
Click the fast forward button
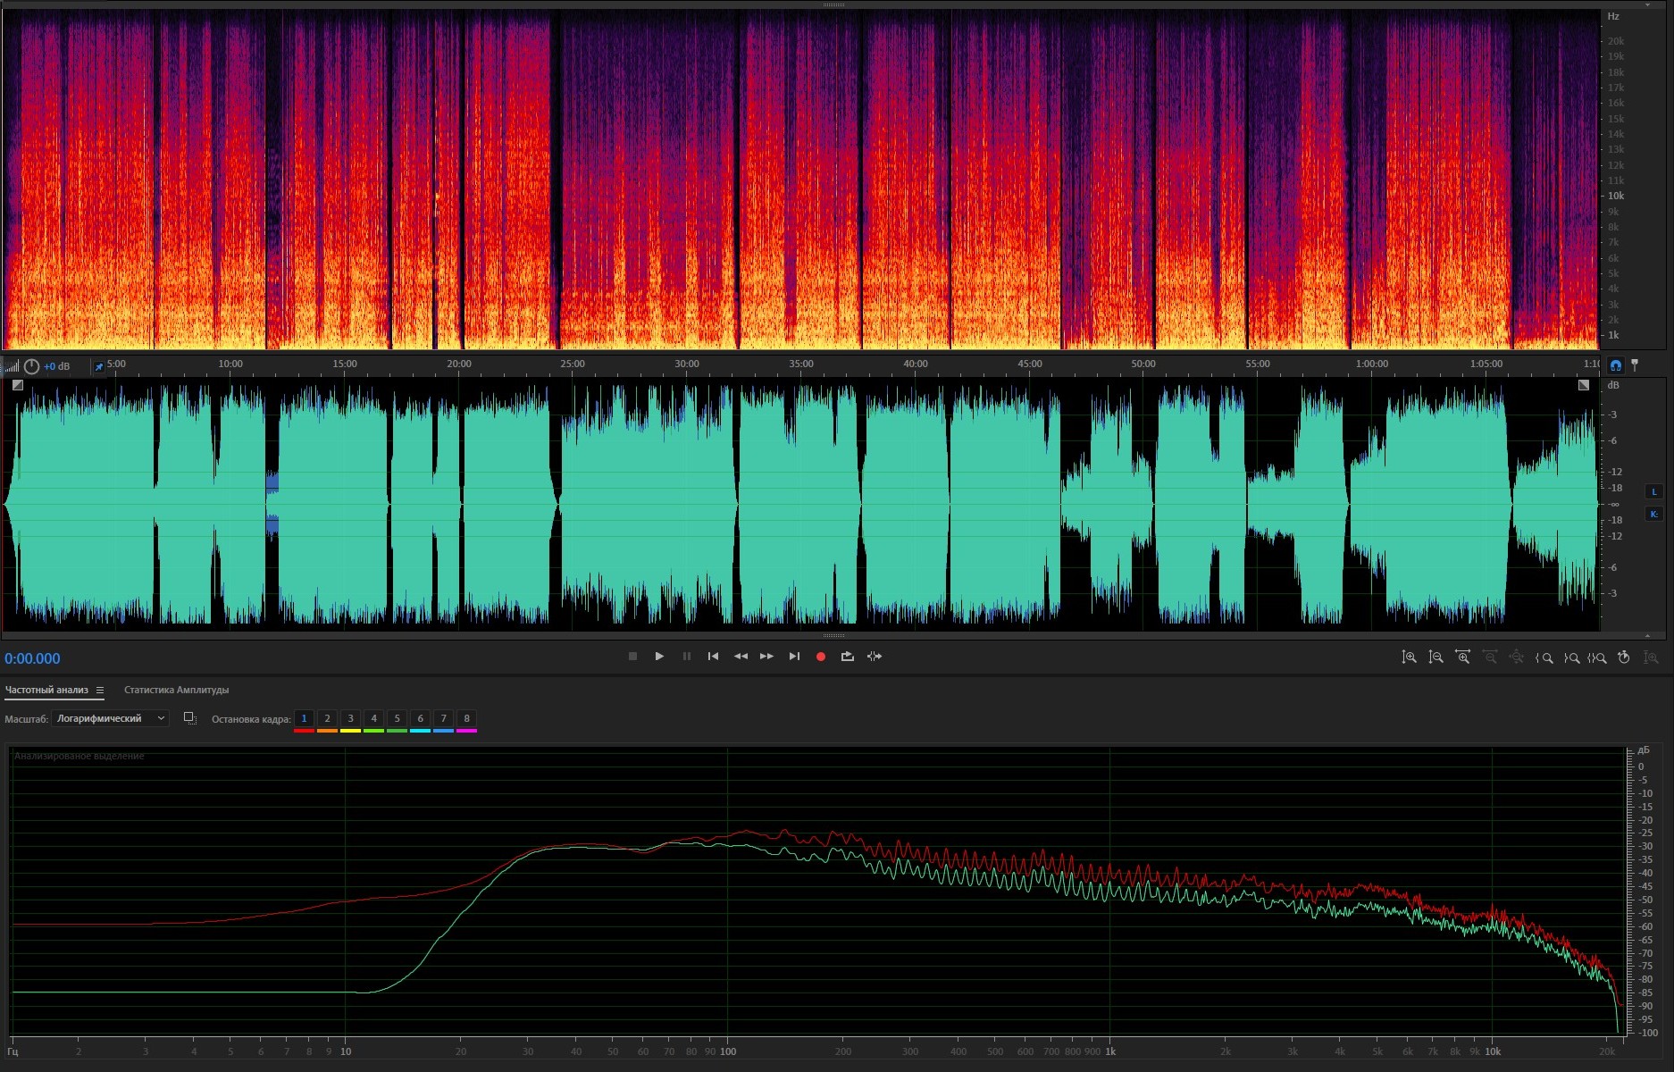[766, 657]
